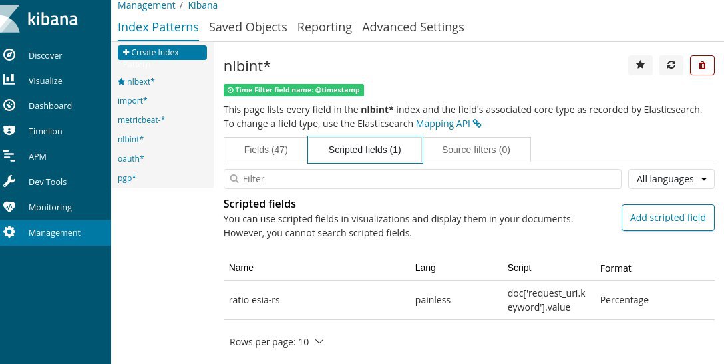Click the doc['request_uri.keyword'].value script cell
This screenshot has width=724, height=364.
[x=546, y=300]
